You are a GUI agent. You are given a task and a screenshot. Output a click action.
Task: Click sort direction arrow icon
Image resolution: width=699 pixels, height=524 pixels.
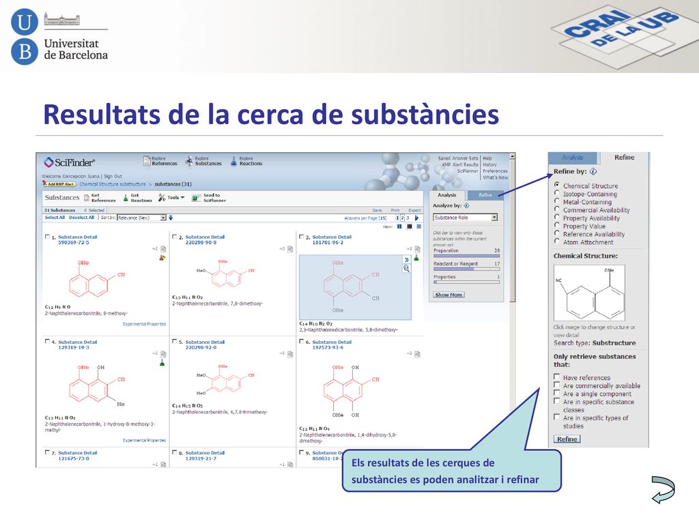tap(171, 218)
